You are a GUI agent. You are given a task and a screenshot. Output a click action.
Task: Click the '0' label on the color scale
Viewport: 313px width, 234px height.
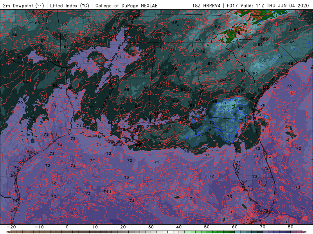(67, 227)
